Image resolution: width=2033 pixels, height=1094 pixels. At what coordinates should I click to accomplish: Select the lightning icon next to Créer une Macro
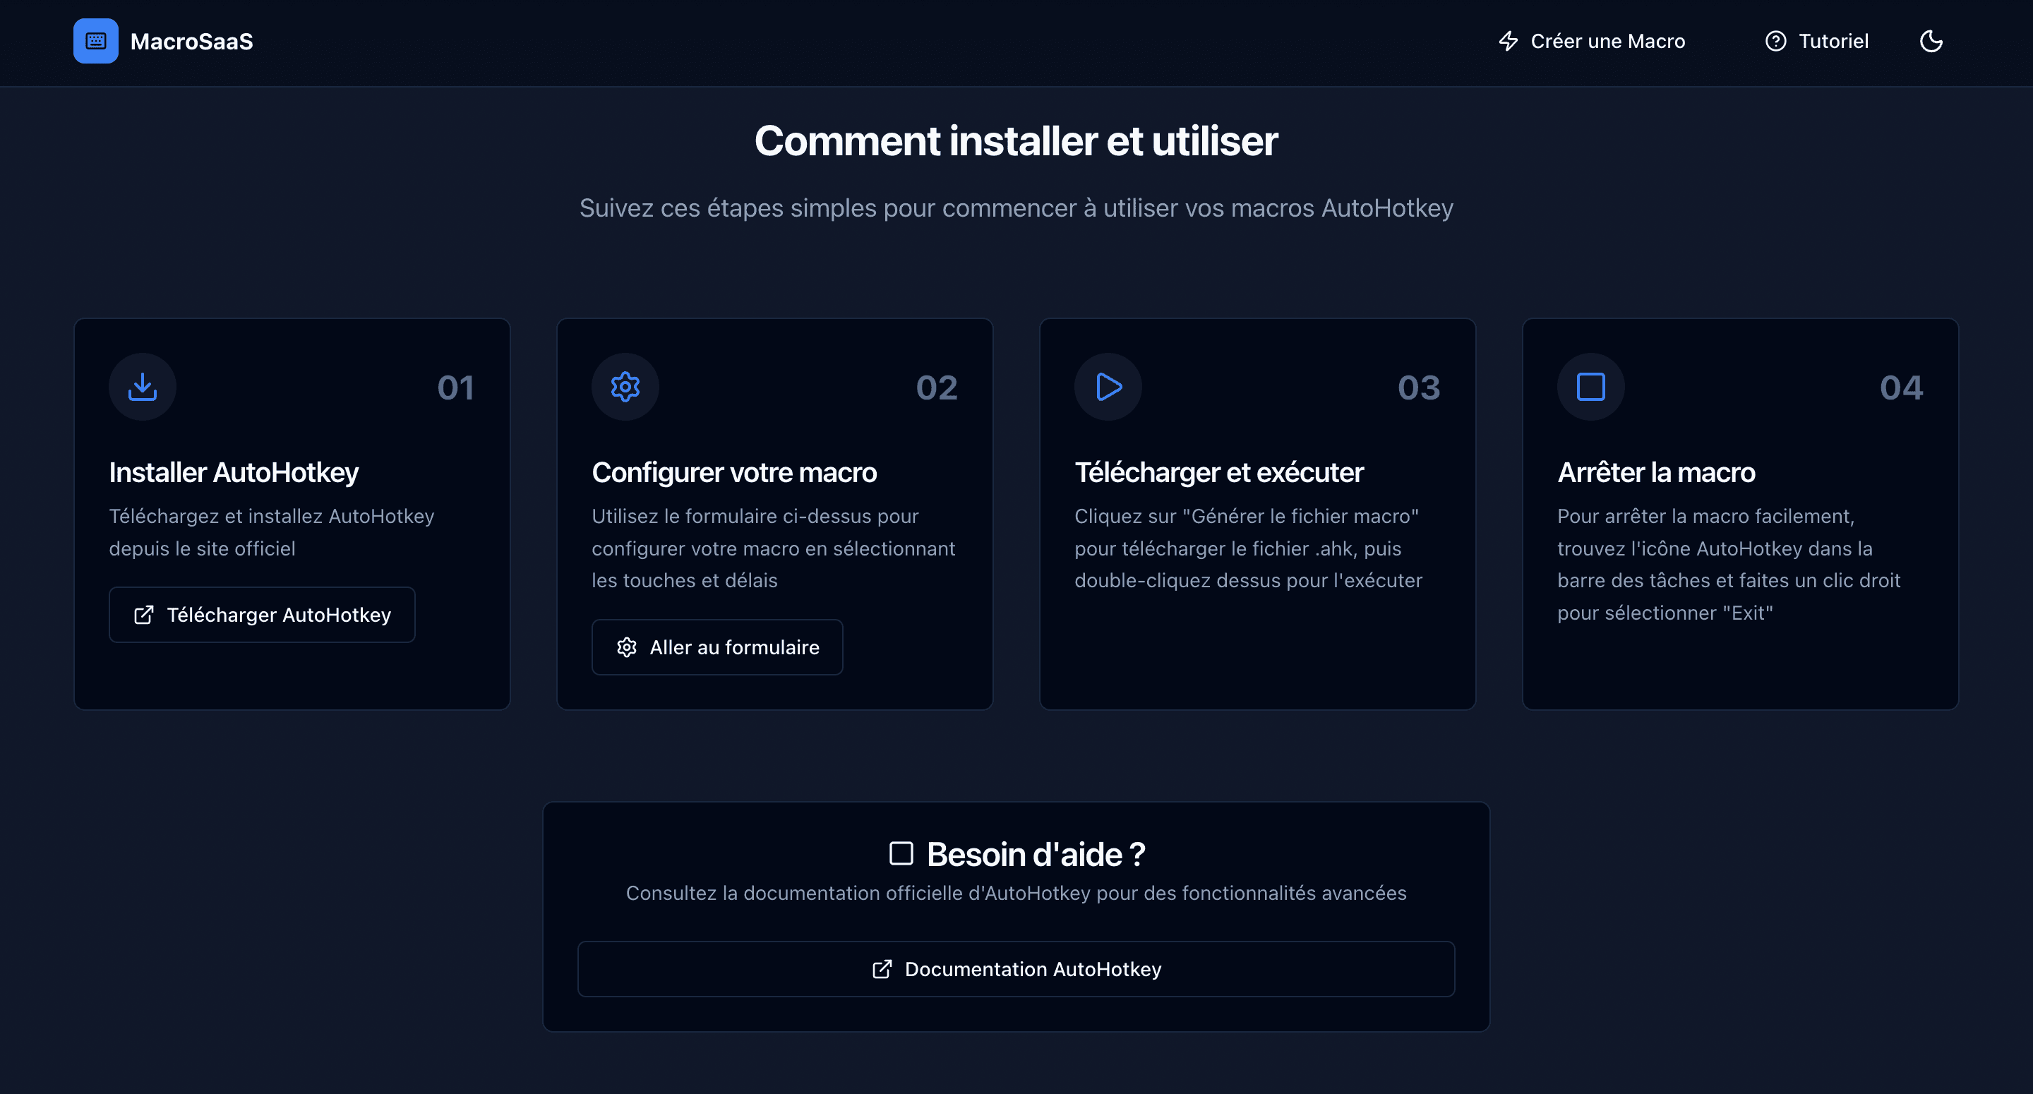click(x=1509, y=41)
